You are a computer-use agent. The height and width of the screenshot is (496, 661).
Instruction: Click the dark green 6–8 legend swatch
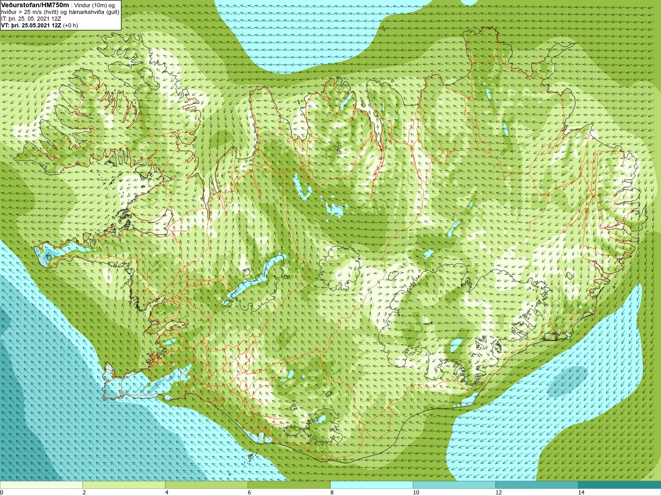(289, 485)
